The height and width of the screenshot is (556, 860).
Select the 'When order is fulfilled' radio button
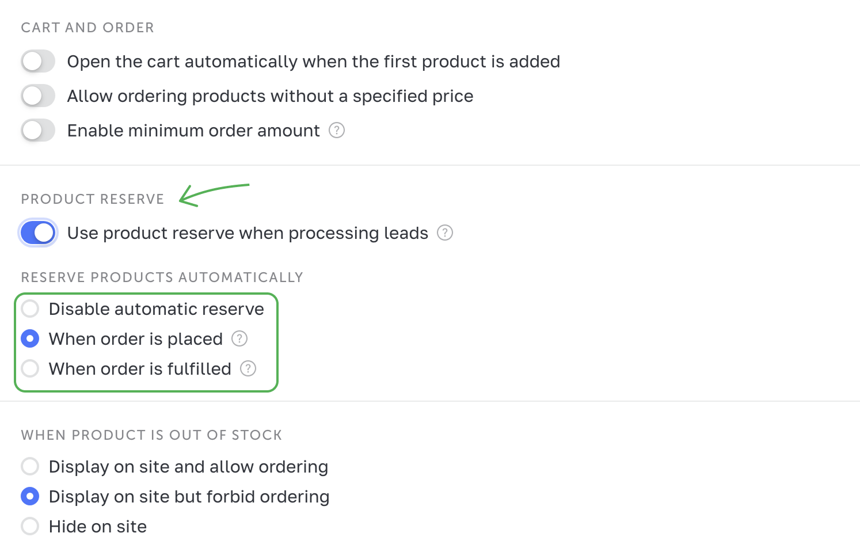(30, 369)
